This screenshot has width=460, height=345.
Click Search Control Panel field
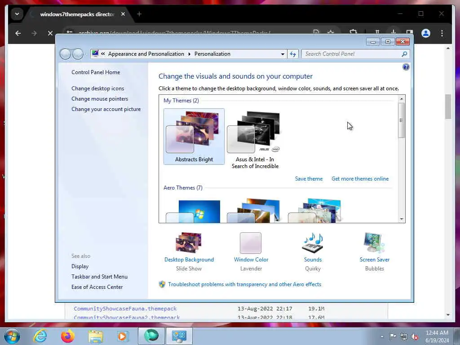(x=352, y=54)
